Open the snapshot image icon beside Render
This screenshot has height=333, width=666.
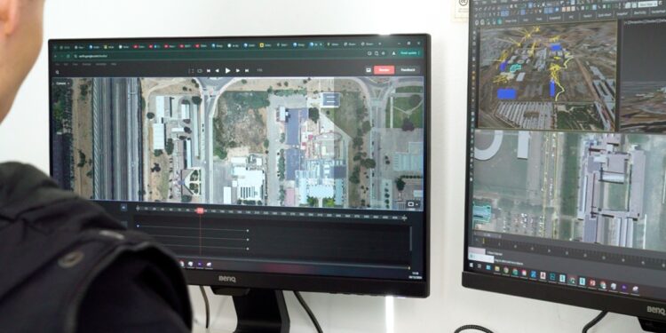(369, 69)
